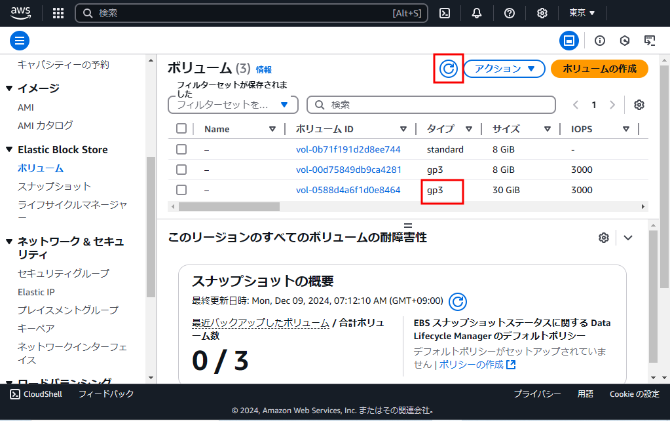
Task: Open the external link icon beside ポリシーの作成
Action: coord(511,365)
